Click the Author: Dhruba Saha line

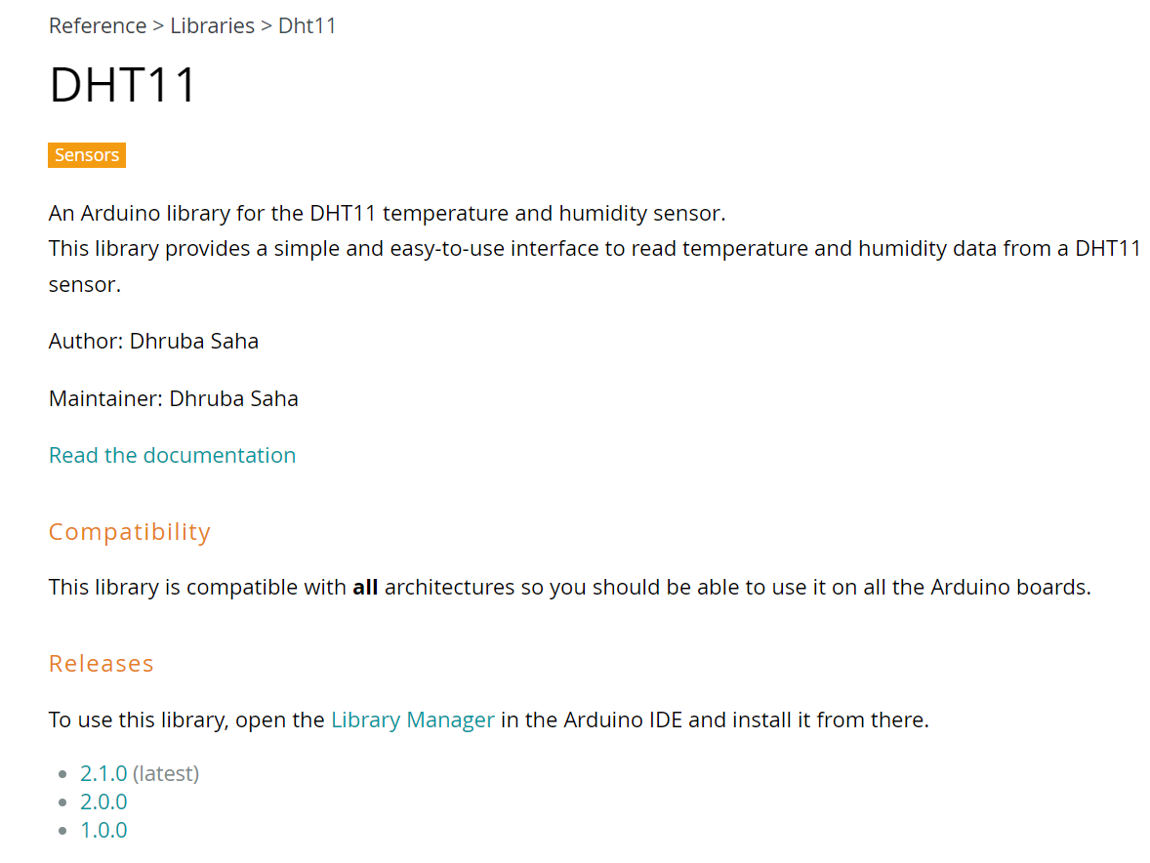(x=153, y=341)
